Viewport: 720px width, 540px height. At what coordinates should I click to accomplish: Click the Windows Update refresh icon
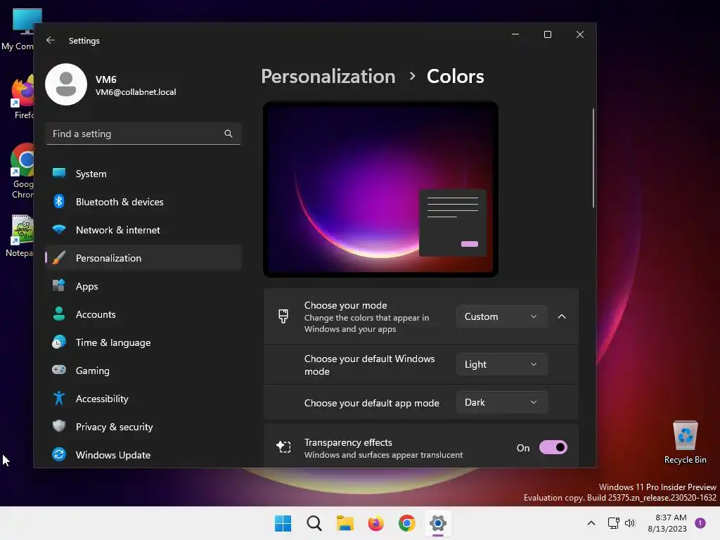coord(59,455)
